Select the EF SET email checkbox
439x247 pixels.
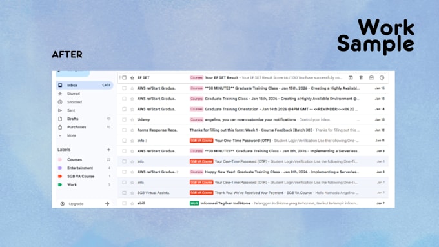[x=125, y=78]
